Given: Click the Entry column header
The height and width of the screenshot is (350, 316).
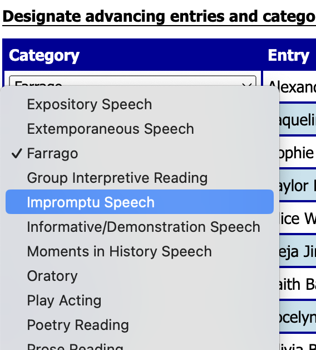Looking at the screenshot, I should (288, 55).
